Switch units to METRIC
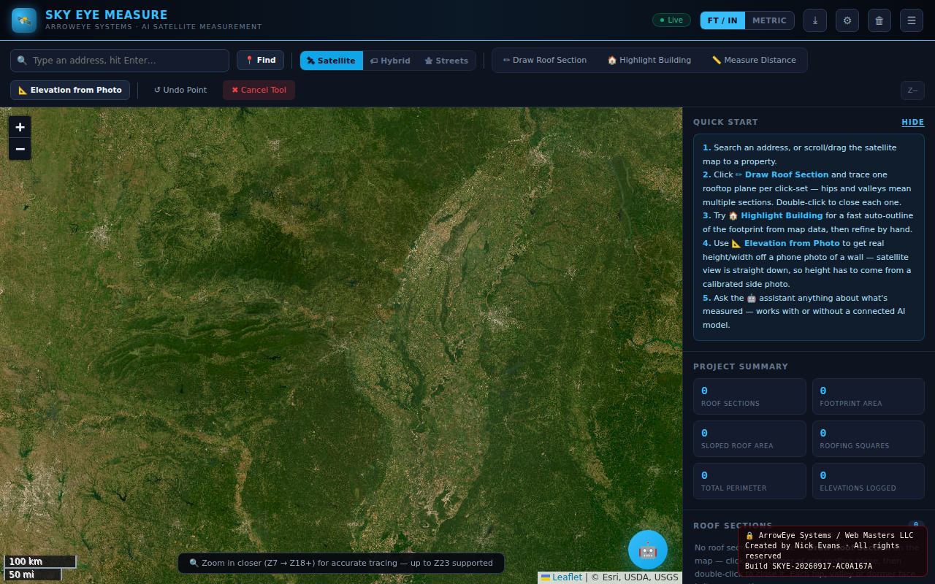The height and width of the screenshot is (584, 935). click(769, 20)
